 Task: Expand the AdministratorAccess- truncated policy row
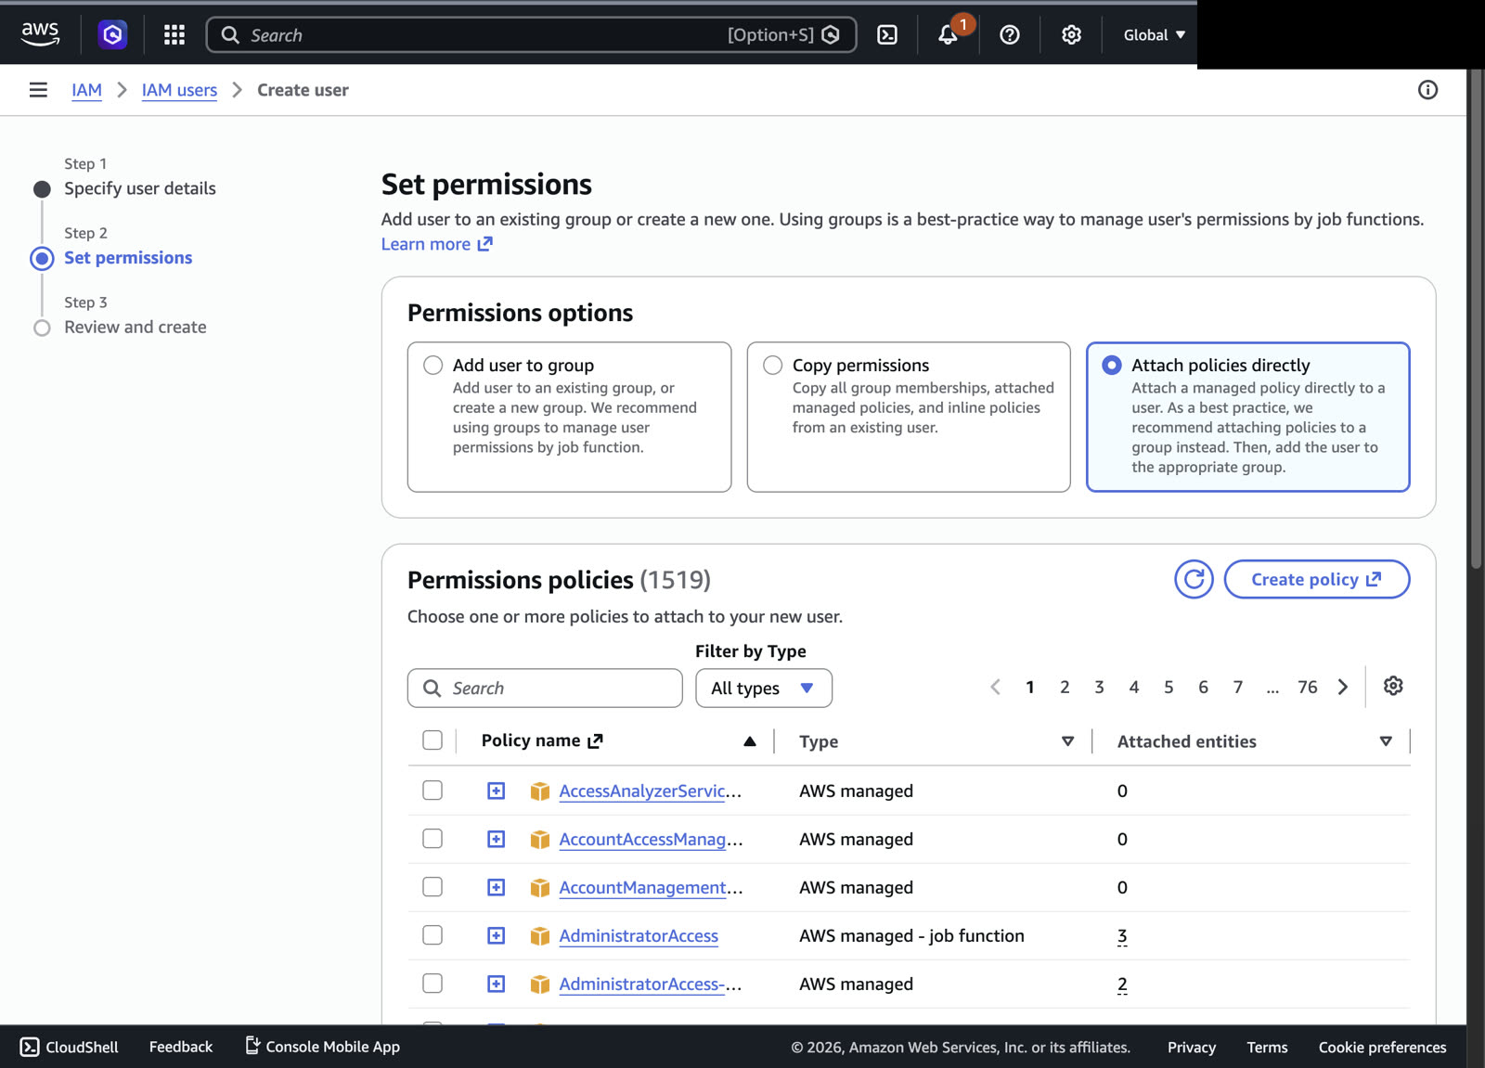[x=497, y=984]
